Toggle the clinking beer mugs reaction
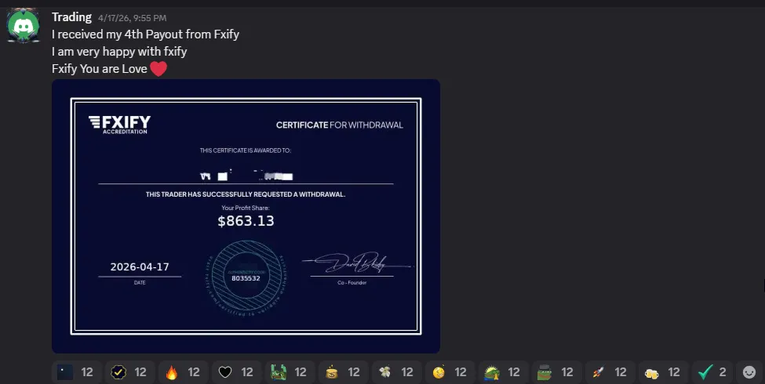765x384 pixels. coord(663,372)
